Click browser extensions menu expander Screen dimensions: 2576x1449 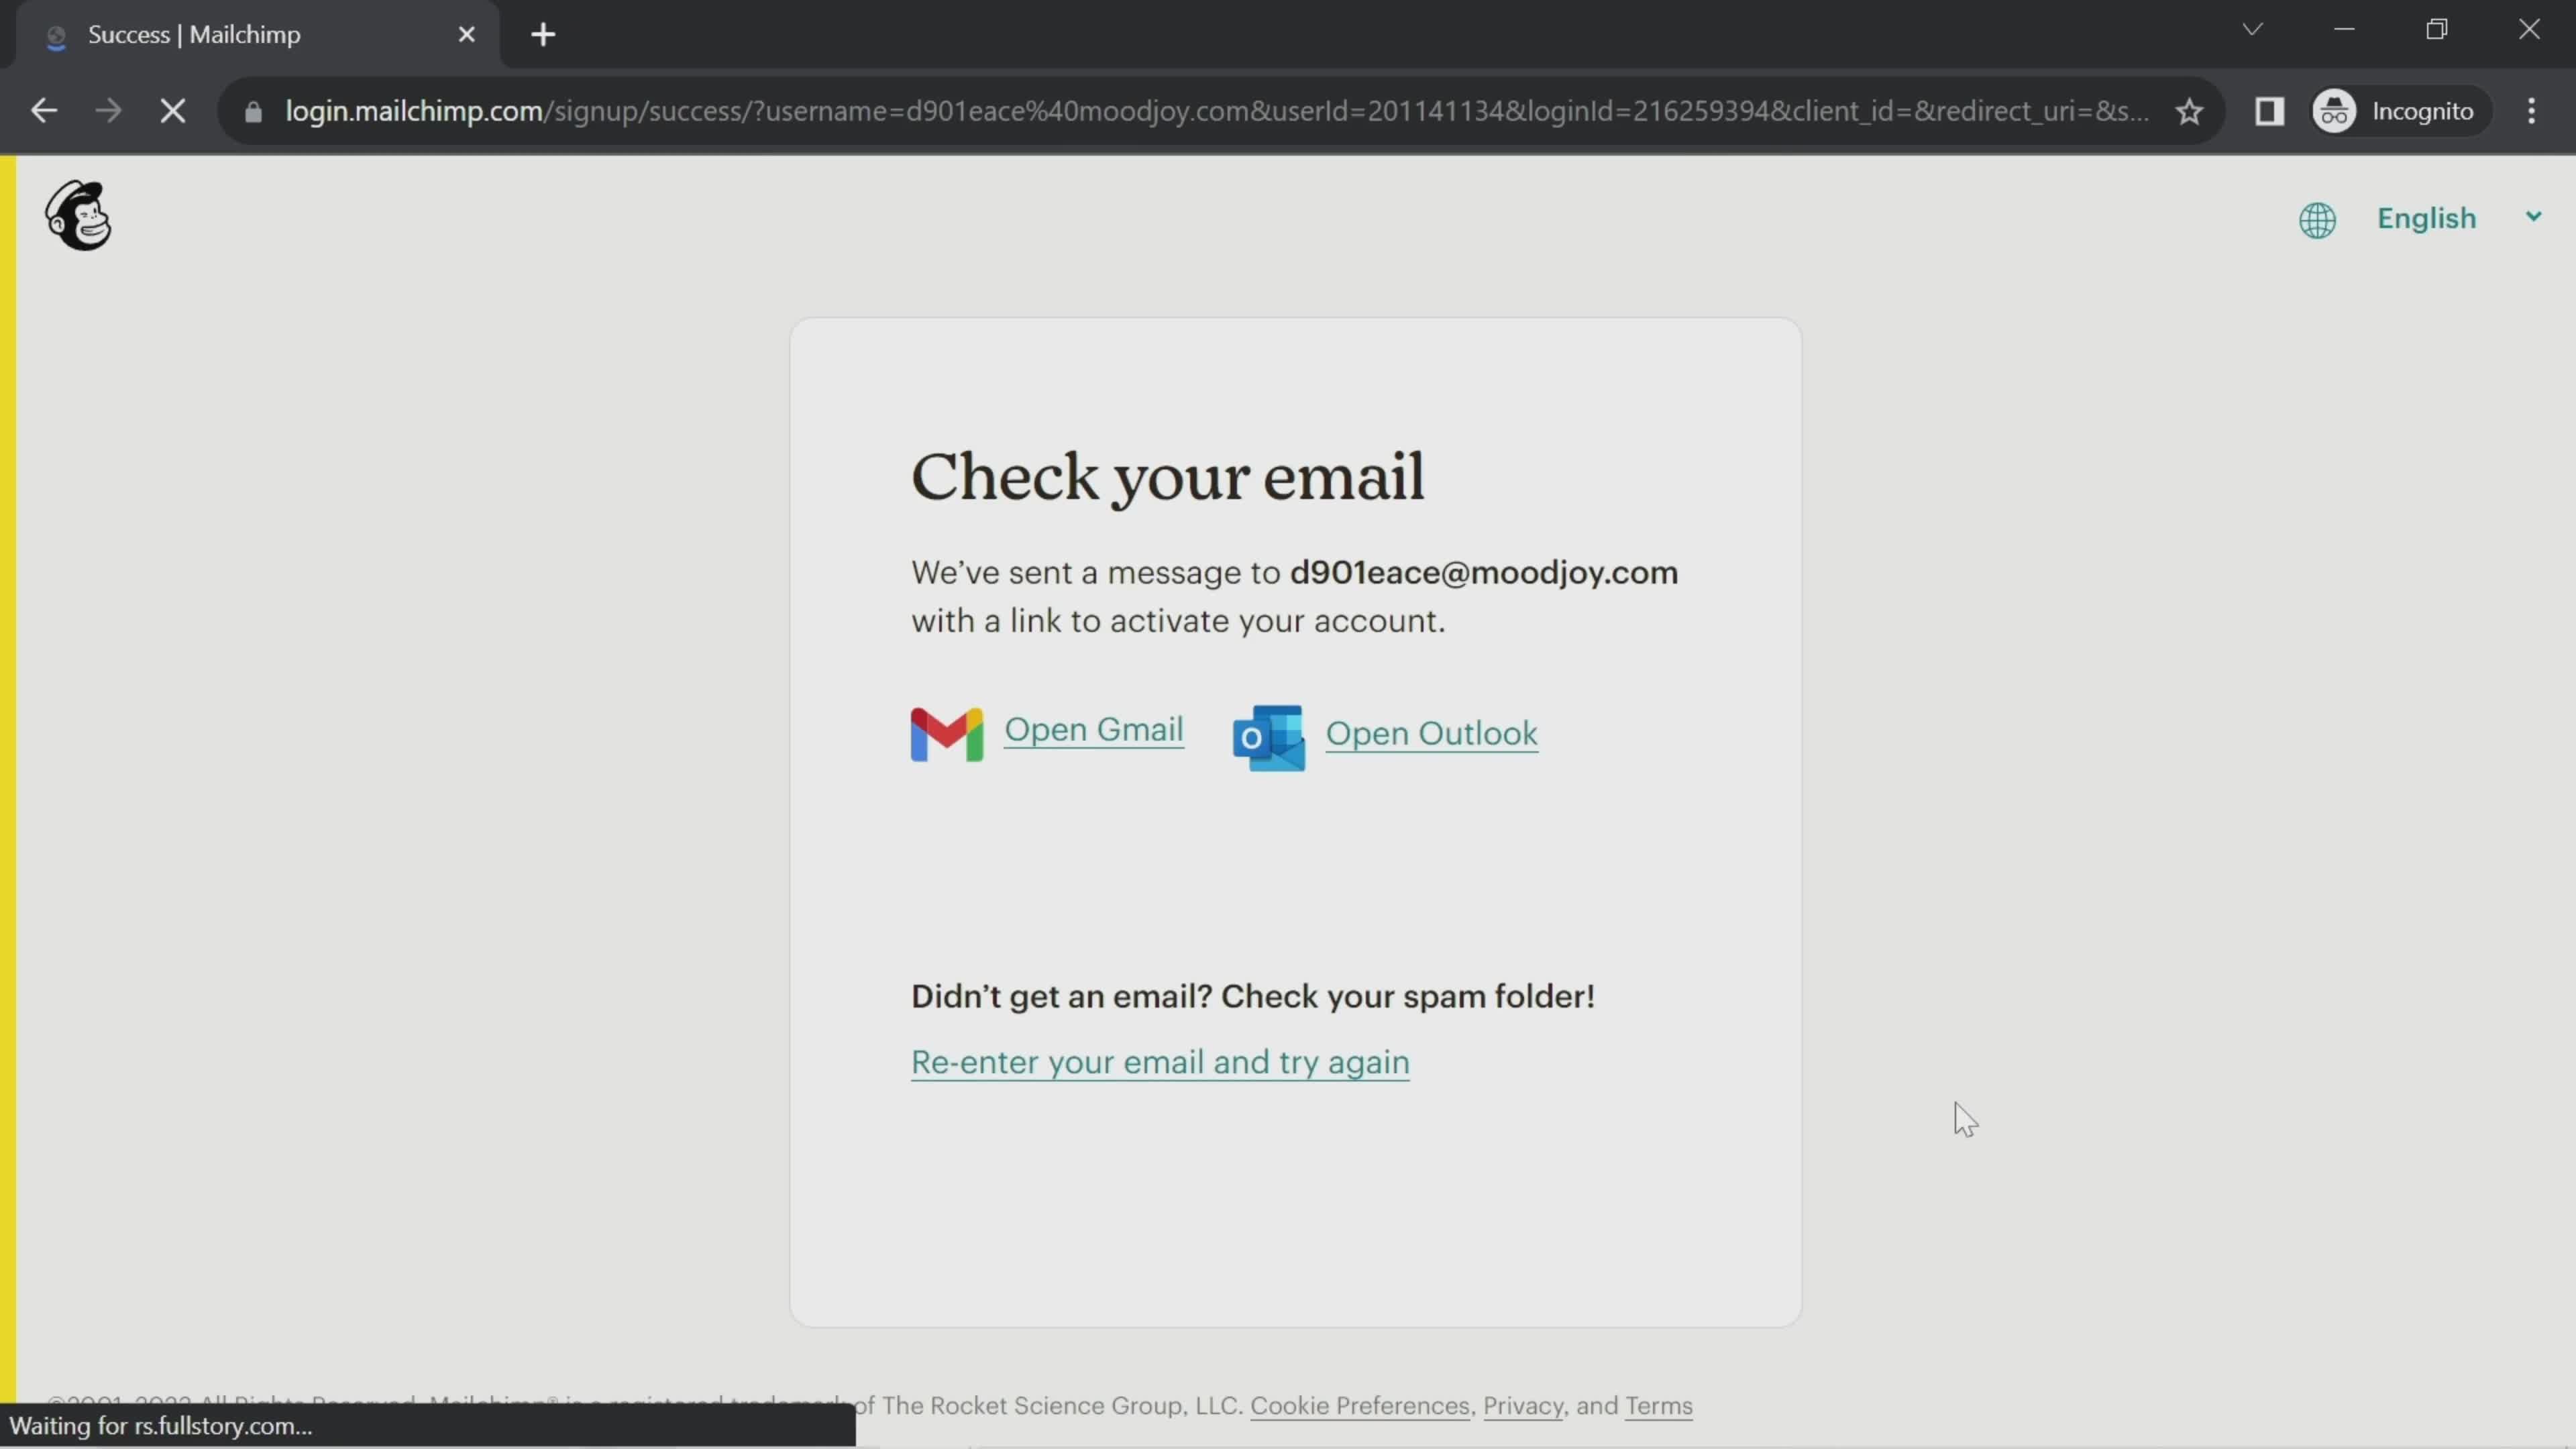coord(2270,110)
